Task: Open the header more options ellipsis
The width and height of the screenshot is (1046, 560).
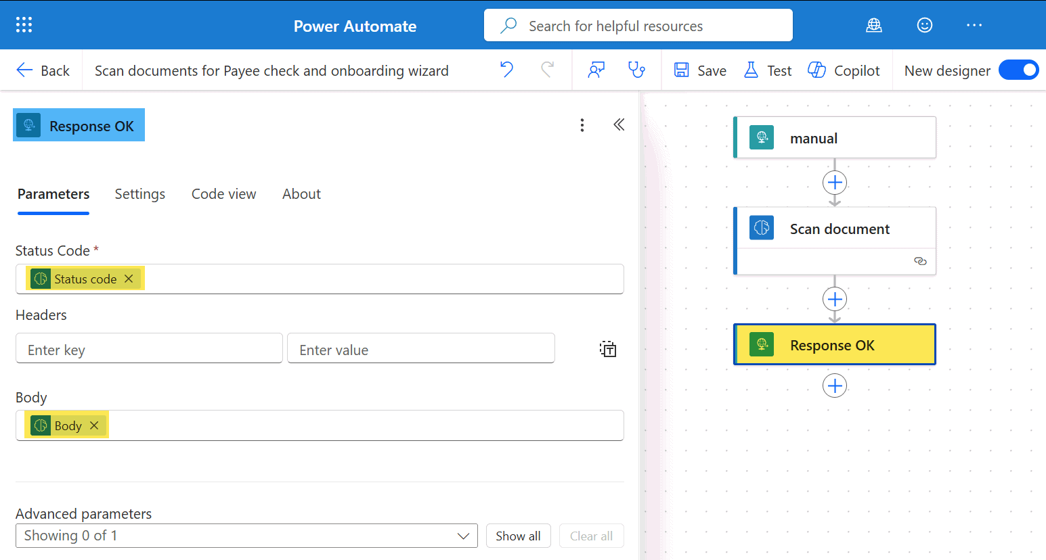Action: coord(974,25)
